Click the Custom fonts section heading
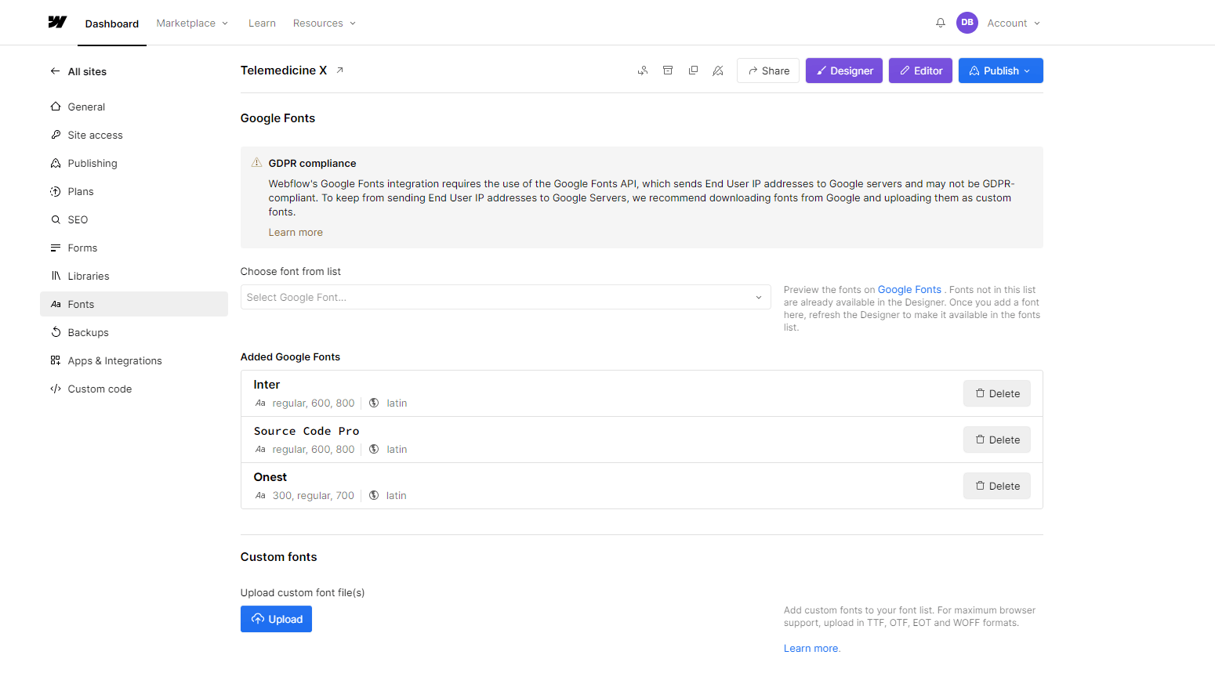 (x=278, y=557)
